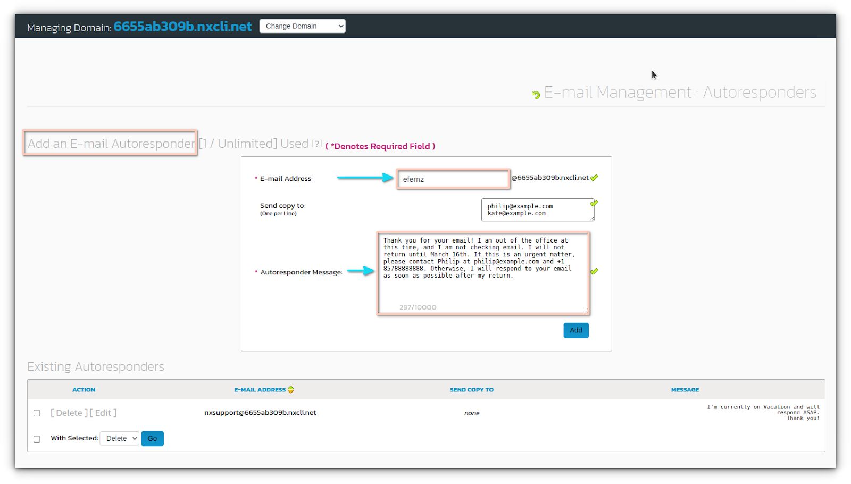851x484 pixels.
Task: Click the 297/10000 character counter
Action: [418, 307]
